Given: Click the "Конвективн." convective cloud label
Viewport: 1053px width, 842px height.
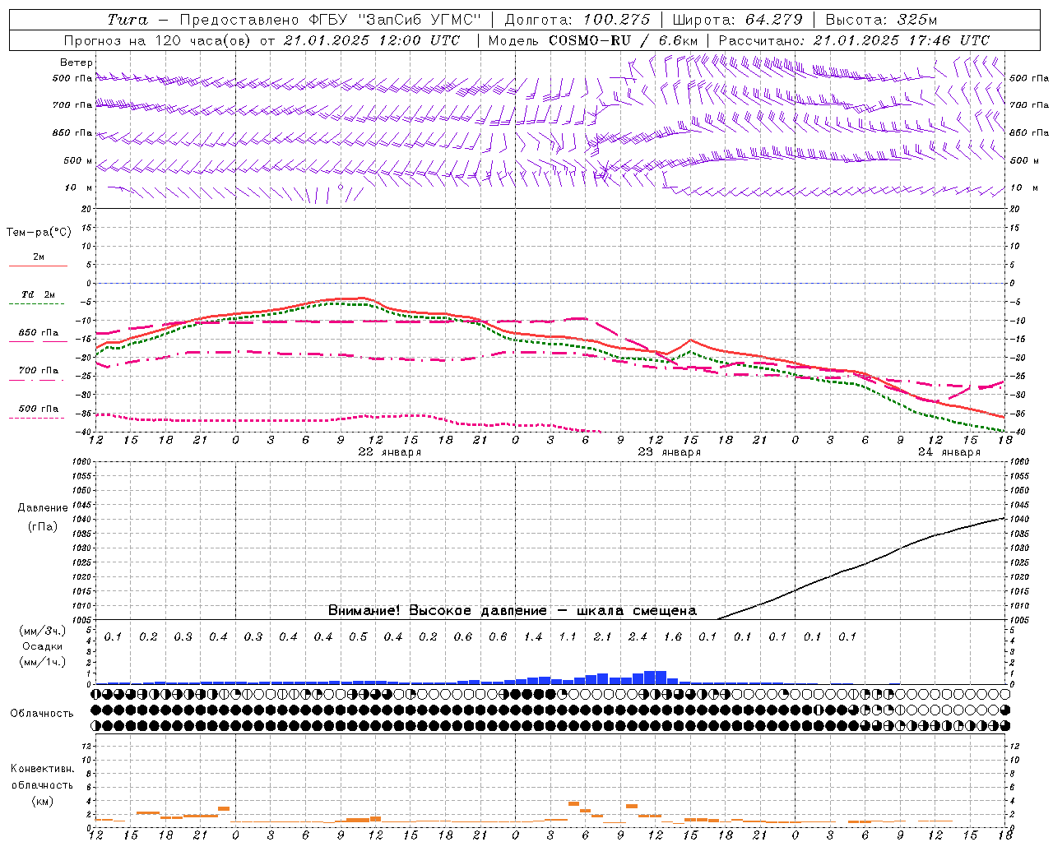Looking at the screenshot, I should (x=43, y=769).
